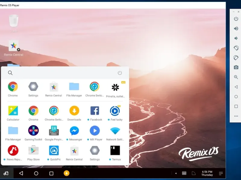Click the clock showing 6:56 PM Thursday
Viewport: 241px width, 180px height.
207,173
